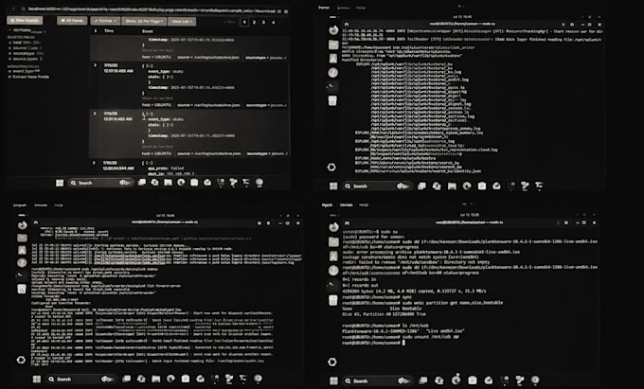Open Firefox in bottom-right VM's Ubuntu dock

(334, 227)
